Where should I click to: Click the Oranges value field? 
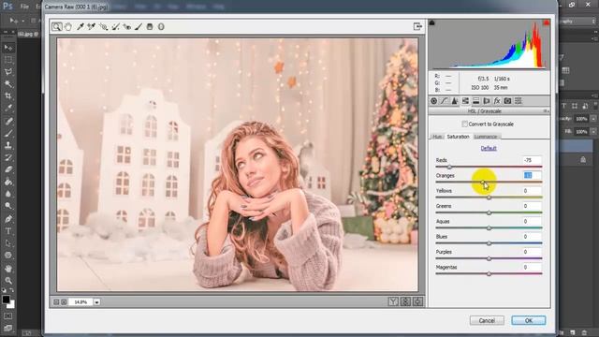tap(533, 175)
